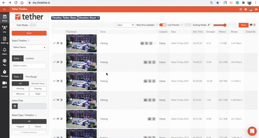Viewport: 259px width, 138px height.
Task: Open the Alarm bell sidebar icon
Action: pos(5,51)
